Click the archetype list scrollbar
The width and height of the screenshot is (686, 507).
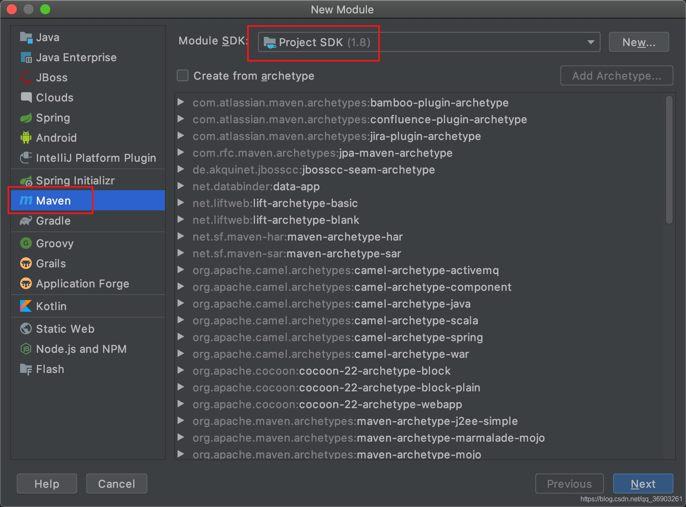tap(669, 159)
